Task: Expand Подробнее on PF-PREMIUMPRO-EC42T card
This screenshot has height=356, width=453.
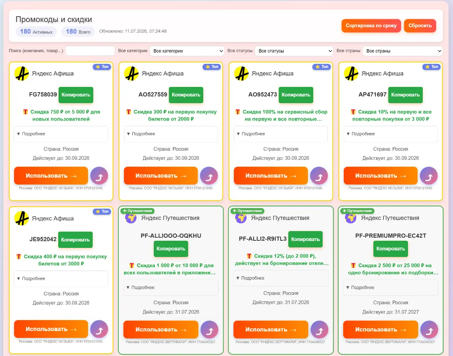Action: point(391,288)
